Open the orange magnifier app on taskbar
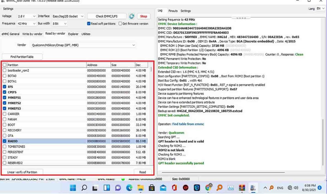This screenshot has width=327, height=194. (219, 188)
